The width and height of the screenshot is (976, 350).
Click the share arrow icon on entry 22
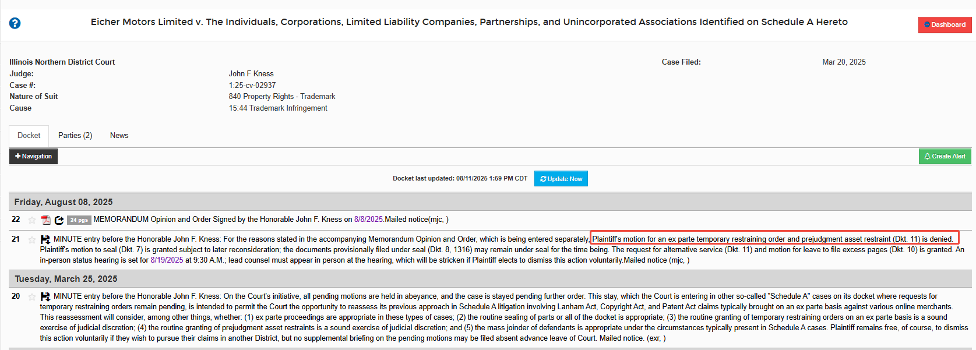click(59, 220)
